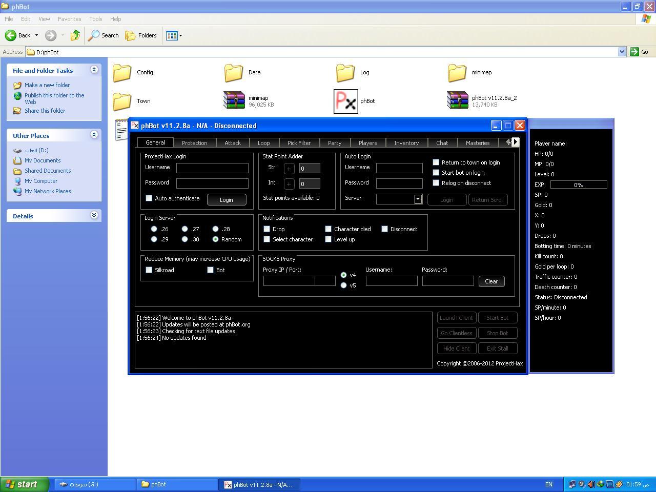The width and height of the screenshot is (656, 492).
Task: Open the minimap folder icon
Action: click(457, 72)
